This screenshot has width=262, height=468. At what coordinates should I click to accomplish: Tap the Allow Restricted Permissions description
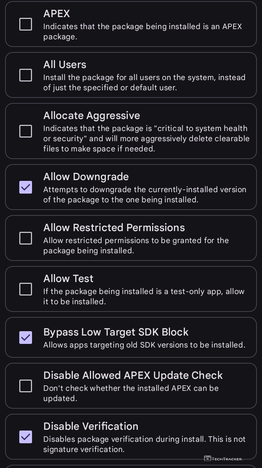tap(136, 246)
